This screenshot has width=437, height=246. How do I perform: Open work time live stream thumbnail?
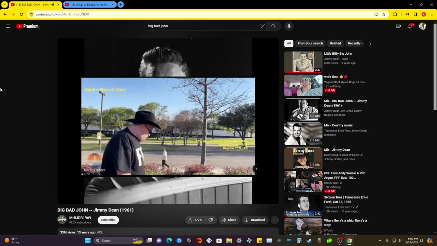point(303,85)
